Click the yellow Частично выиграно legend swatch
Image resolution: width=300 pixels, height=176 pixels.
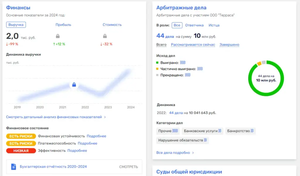157,69
